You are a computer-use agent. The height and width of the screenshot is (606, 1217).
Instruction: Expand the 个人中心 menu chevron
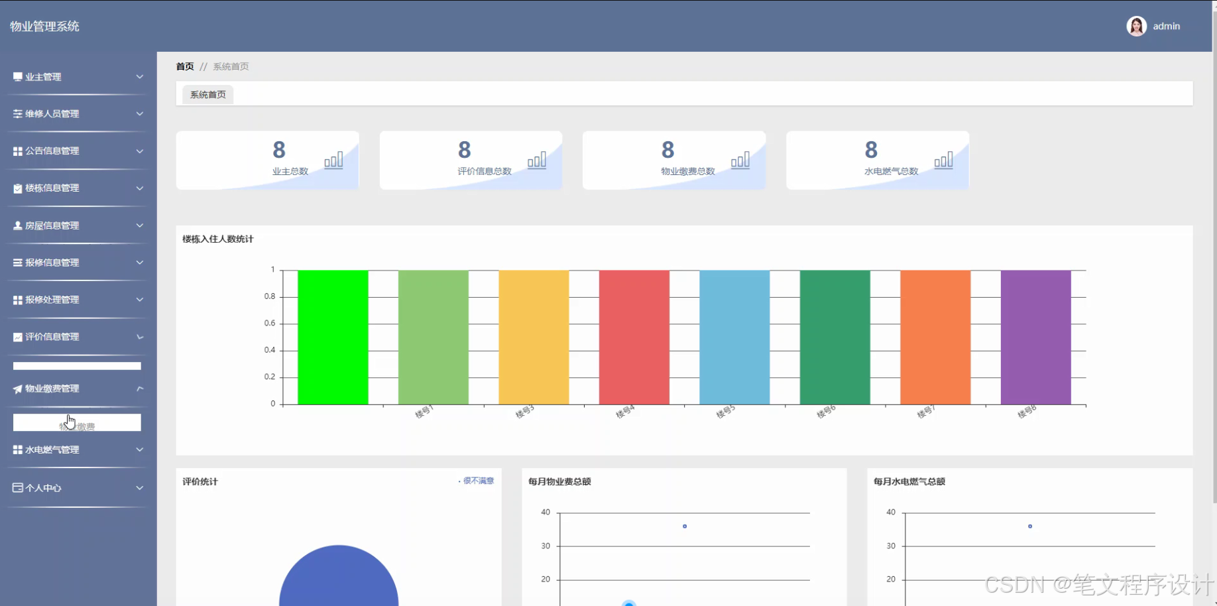(x=140, y=488)
